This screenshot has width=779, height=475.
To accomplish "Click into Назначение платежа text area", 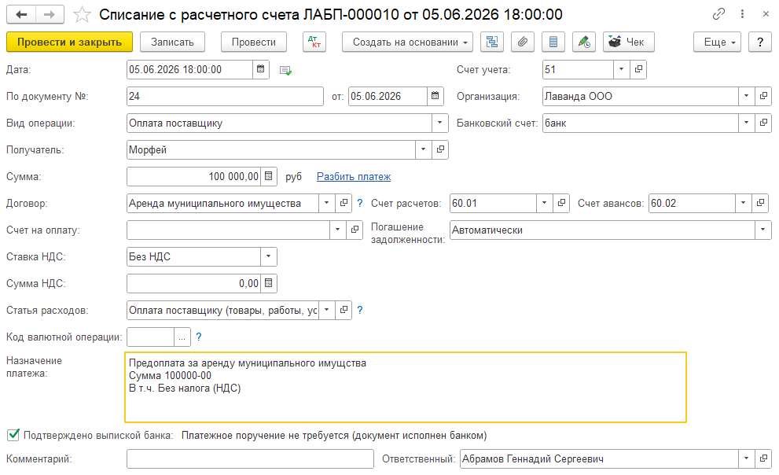I will (406, 388).
